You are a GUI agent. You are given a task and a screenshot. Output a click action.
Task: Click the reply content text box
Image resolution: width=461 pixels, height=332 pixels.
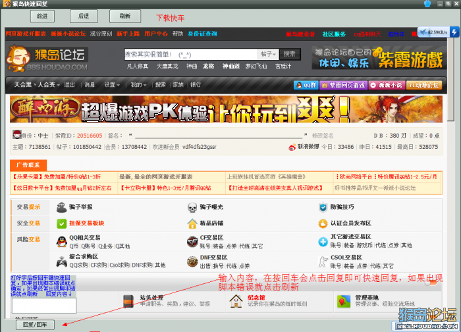44,305
